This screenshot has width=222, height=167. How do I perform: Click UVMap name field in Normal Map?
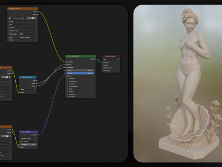point(28,141)
